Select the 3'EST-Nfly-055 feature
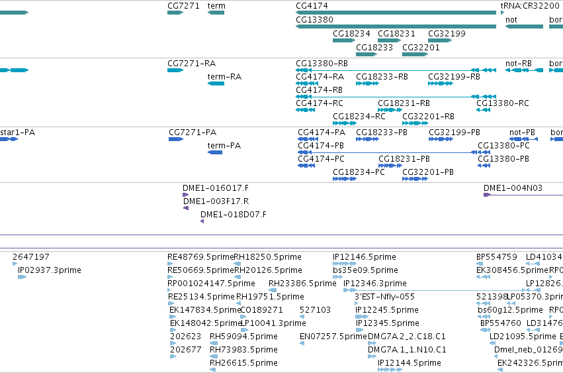The height and width of the screenshot is (373, 563). [x=356, y=303]
